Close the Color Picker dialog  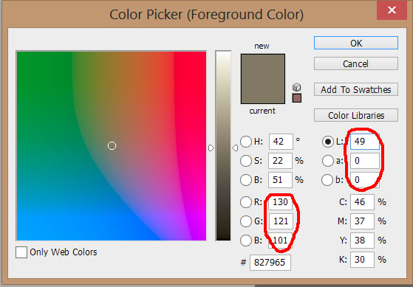[x=392, y=10]
